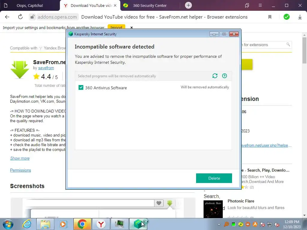This screenshot has width=307, height=230.
Task: Click the muted volume tray icon
Action: tap(277, 224)
